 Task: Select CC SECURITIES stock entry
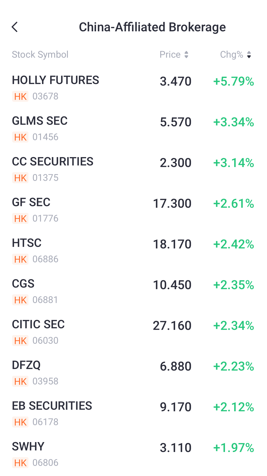pyautogui.click(x=53, y=162)
